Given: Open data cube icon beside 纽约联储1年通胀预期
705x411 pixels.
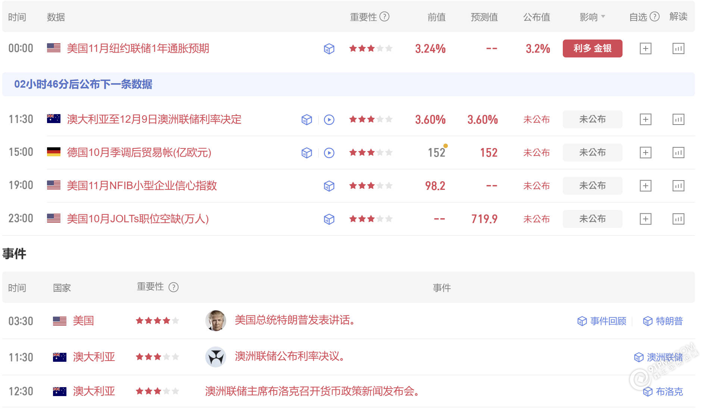Looking at the screenshot, I should pyautogui.click(x=329, y=48).
